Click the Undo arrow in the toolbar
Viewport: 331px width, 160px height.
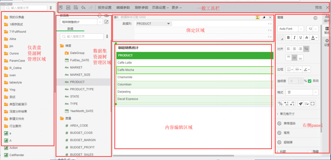[x=83, y=8]
